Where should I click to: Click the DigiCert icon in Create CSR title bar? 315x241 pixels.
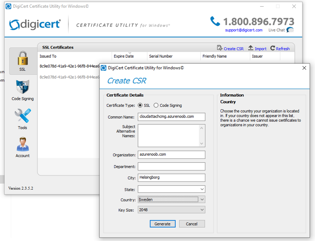104,68
